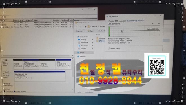Image resolution: width=186 pixels, height=105 pixels.
Task: Select Network in the navigation pane
Action: click(x=81, y=57)
